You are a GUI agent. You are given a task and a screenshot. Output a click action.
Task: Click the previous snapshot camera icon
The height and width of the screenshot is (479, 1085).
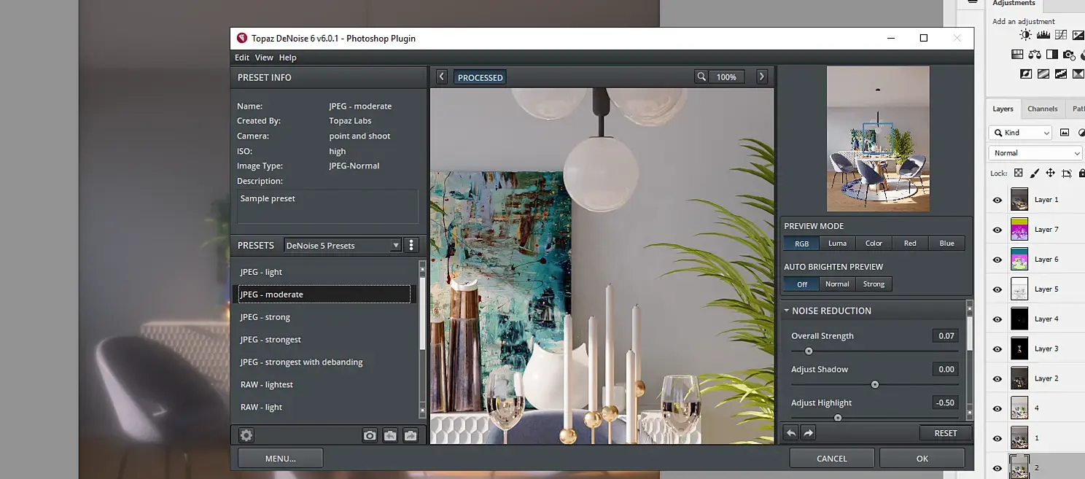(390, 435)
